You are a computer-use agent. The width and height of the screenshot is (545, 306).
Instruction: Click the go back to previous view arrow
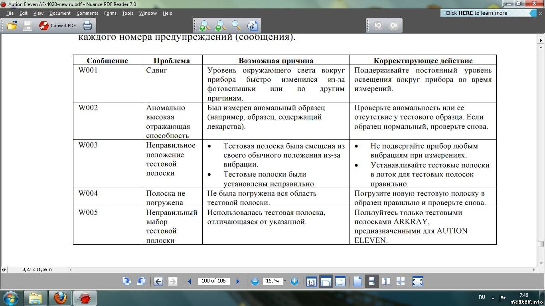[158, 281]
